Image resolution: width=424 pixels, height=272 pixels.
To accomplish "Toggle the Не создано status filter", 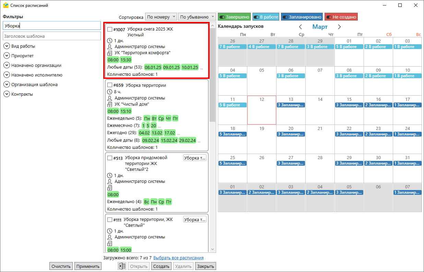I will tap(341, 17).
